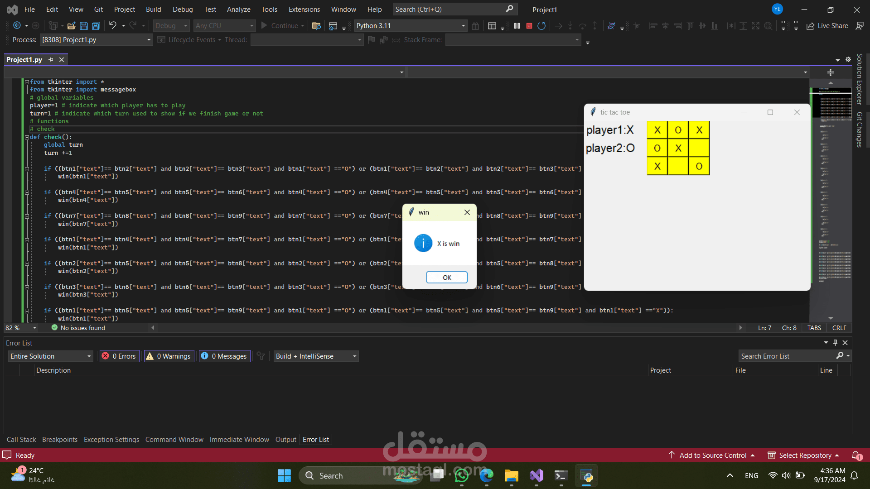Viewport: 870px width, 489px height.
Task: Open the Debug menu
Action: coord(182,9)
